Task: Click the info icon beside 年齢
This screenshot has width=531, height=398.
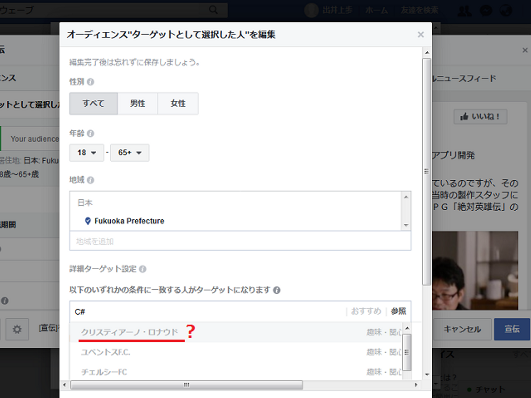Action: [90, 133]
